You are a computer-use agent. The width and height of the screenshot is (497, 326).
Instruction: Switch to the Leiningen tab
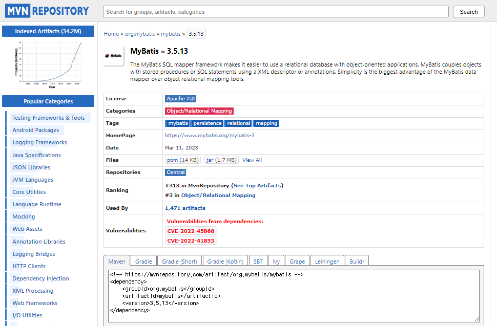pyautogui.click(x=327, y=262)
